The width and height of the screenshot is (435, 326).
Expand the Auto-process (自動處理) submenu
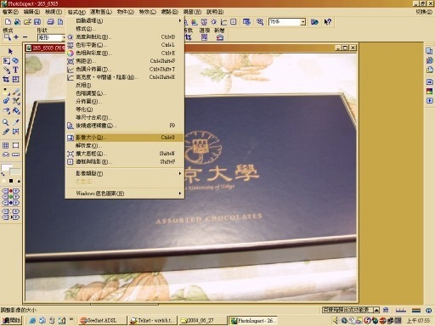coord(125,20)
